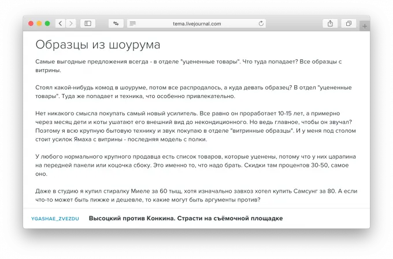Show the Safari sidebar

pos(88,24)
